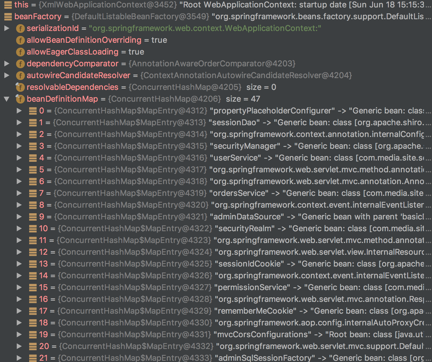
Task: Expand map entry 7 ordersService
Action: pos(19,193)
